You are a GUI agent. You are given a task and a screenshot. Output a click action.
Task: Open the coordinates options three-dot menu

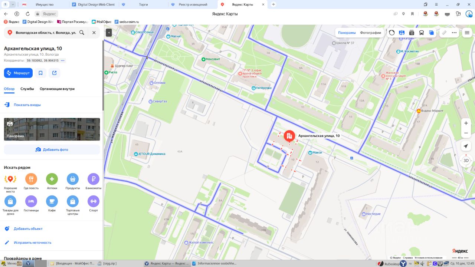coord(63,60)
